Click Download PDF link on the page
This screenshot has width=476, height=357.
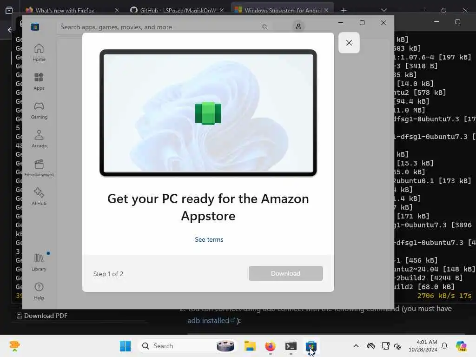pos(42,316)
